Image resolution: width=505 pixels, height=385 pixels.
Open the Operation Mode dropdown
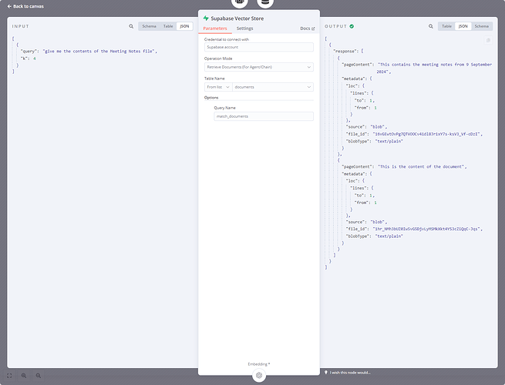[x=259, y=67]
